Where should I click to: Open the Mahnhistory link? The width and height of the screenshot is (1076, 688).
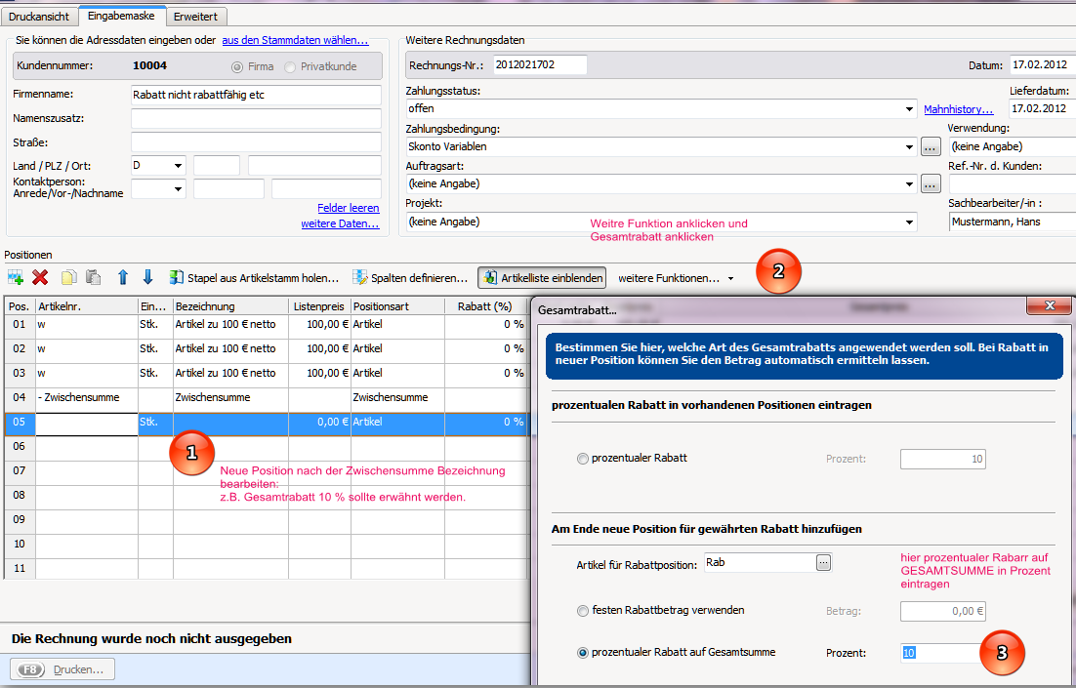(958, 109)
